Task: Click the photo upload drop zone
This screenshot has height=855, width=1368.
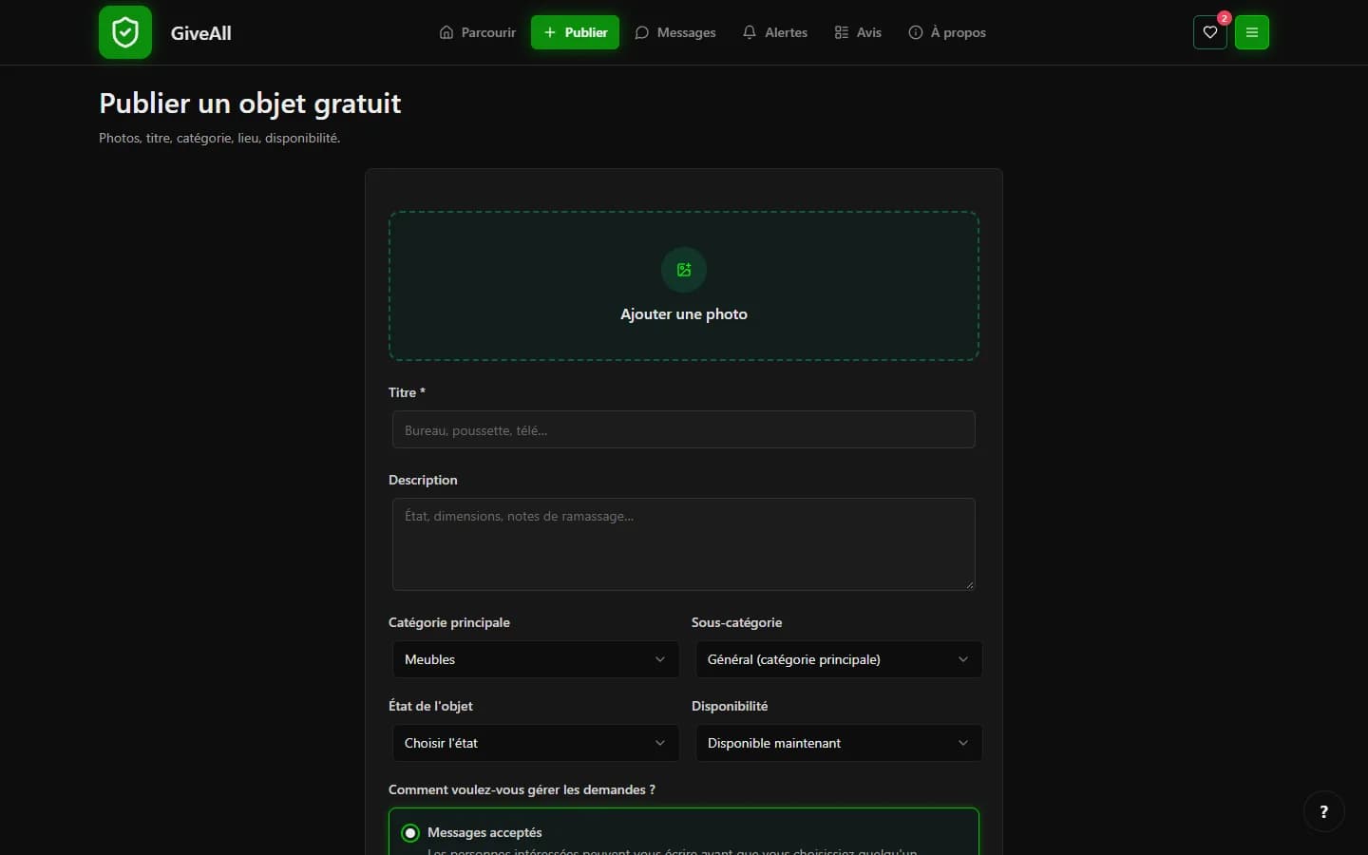Action: click(684, 286)
